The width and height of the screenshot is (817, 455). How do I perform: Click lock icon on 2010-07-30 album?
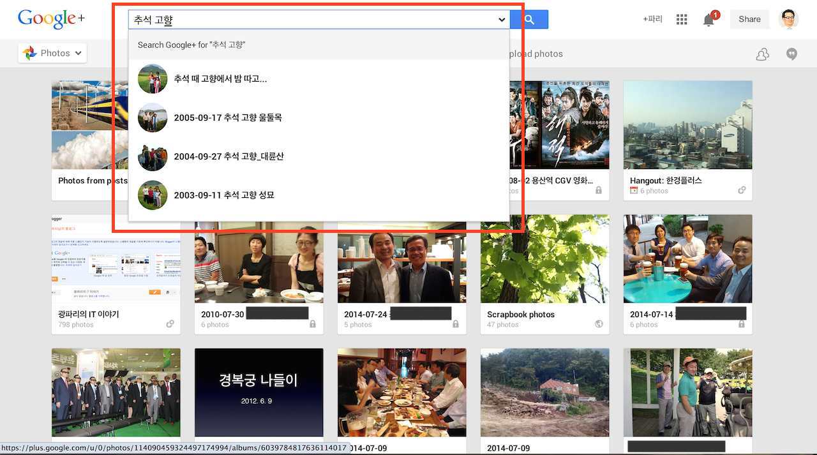pos(313,324)
